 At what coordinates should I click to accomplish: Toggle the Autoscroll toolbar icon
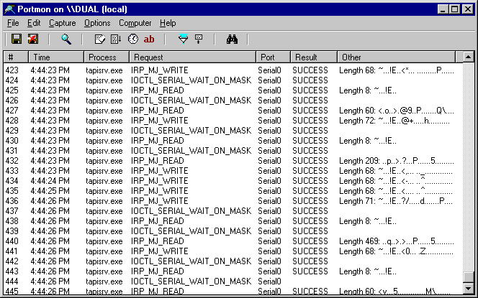pos(116,39)
